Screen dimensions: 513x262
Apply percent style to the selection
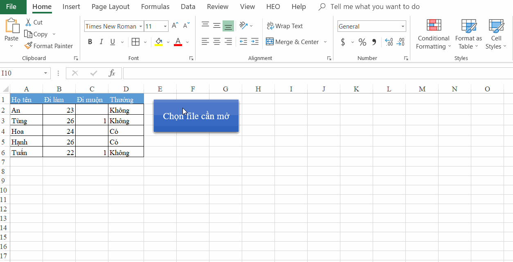[362, 42]
